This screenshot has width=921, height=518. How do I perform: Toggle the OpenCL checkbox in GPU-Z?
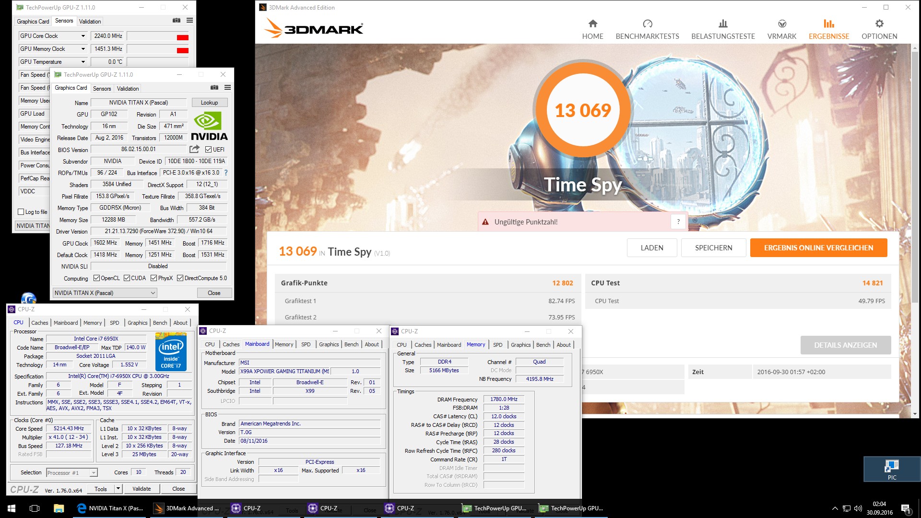[96, 278]
